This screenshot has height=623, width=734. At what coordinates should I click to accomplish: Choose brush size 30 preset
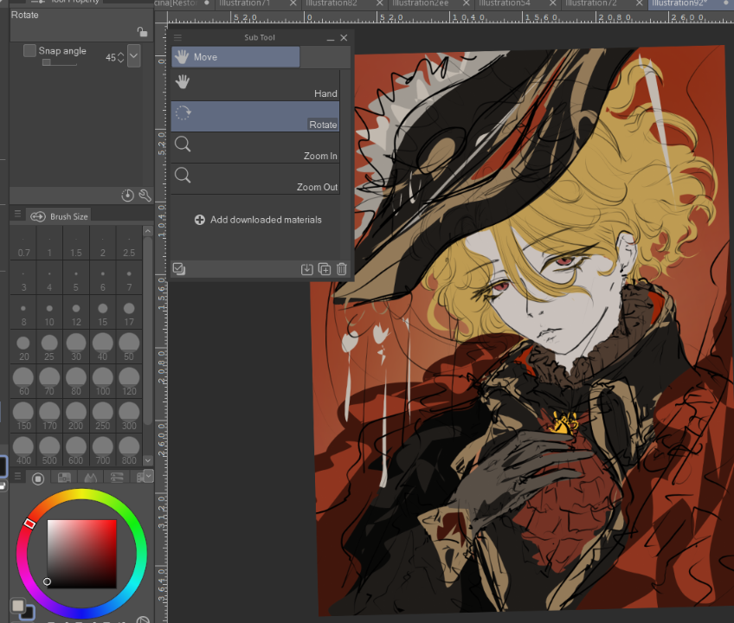pyautogui.click(x=76, y=347)
